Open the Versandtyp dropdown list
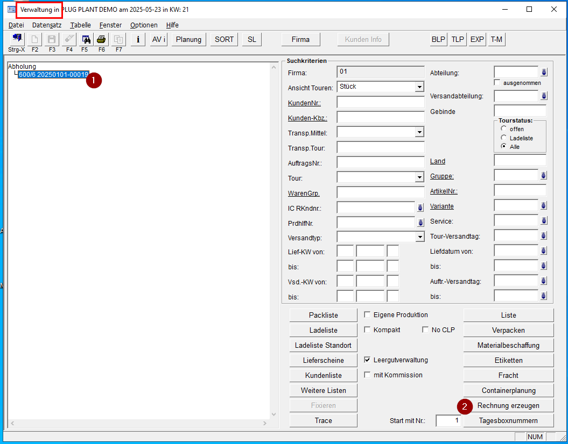 tap(419, 237)
